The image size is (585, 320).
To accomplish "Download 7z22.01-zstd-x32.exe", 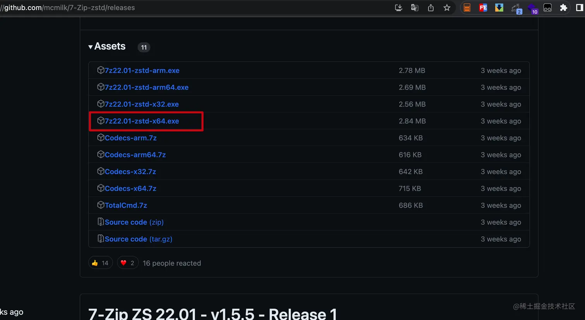I will point(142,104).
